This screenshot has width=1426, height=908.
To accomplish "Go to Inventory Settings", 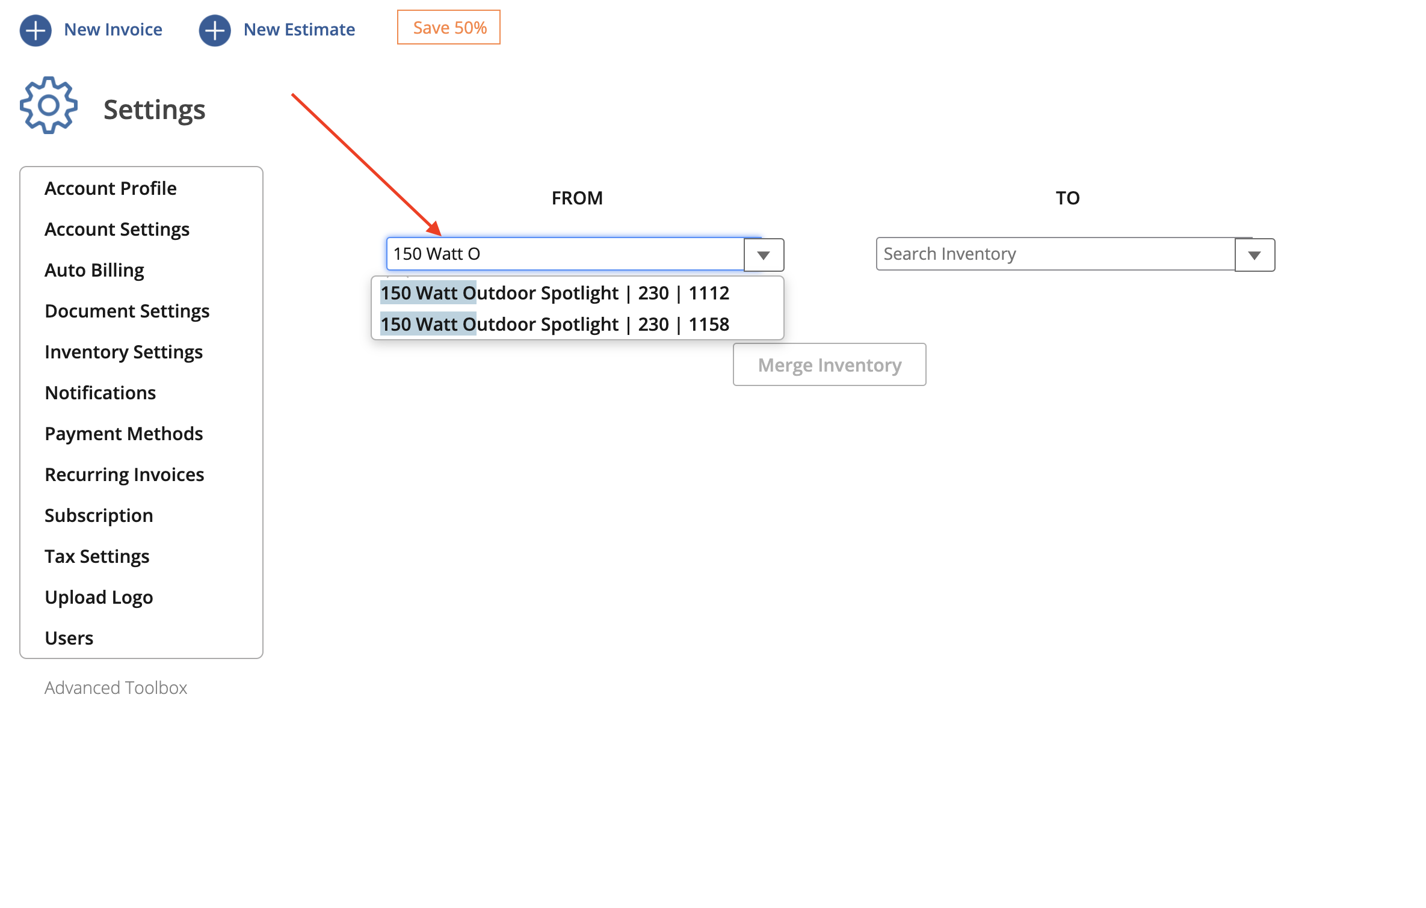I will pyautogui.click(x=123, y=352).
